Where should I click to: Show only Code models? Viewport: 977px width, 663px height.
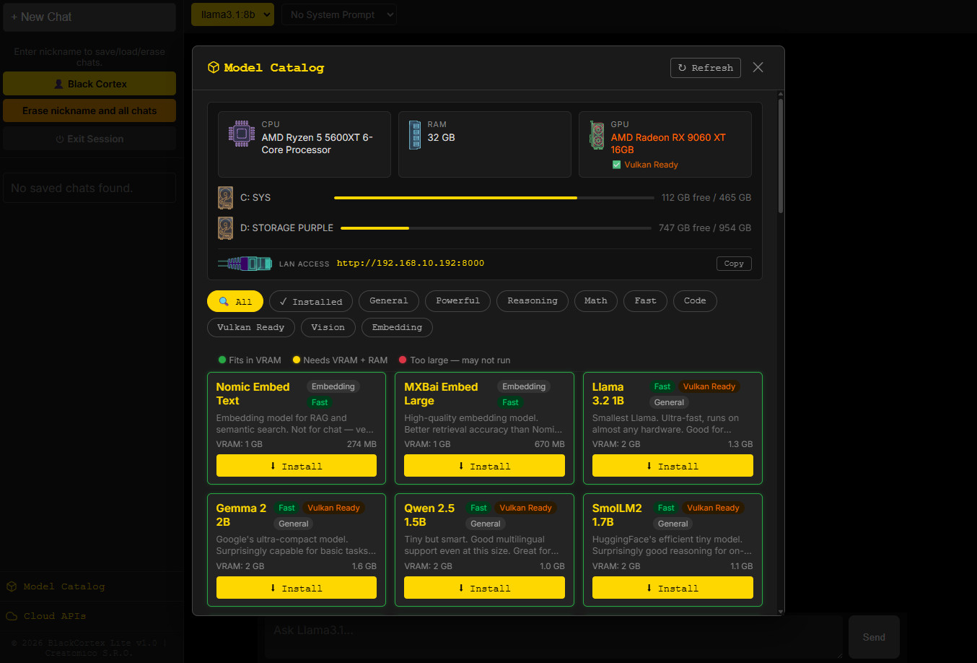pos(695,301)
